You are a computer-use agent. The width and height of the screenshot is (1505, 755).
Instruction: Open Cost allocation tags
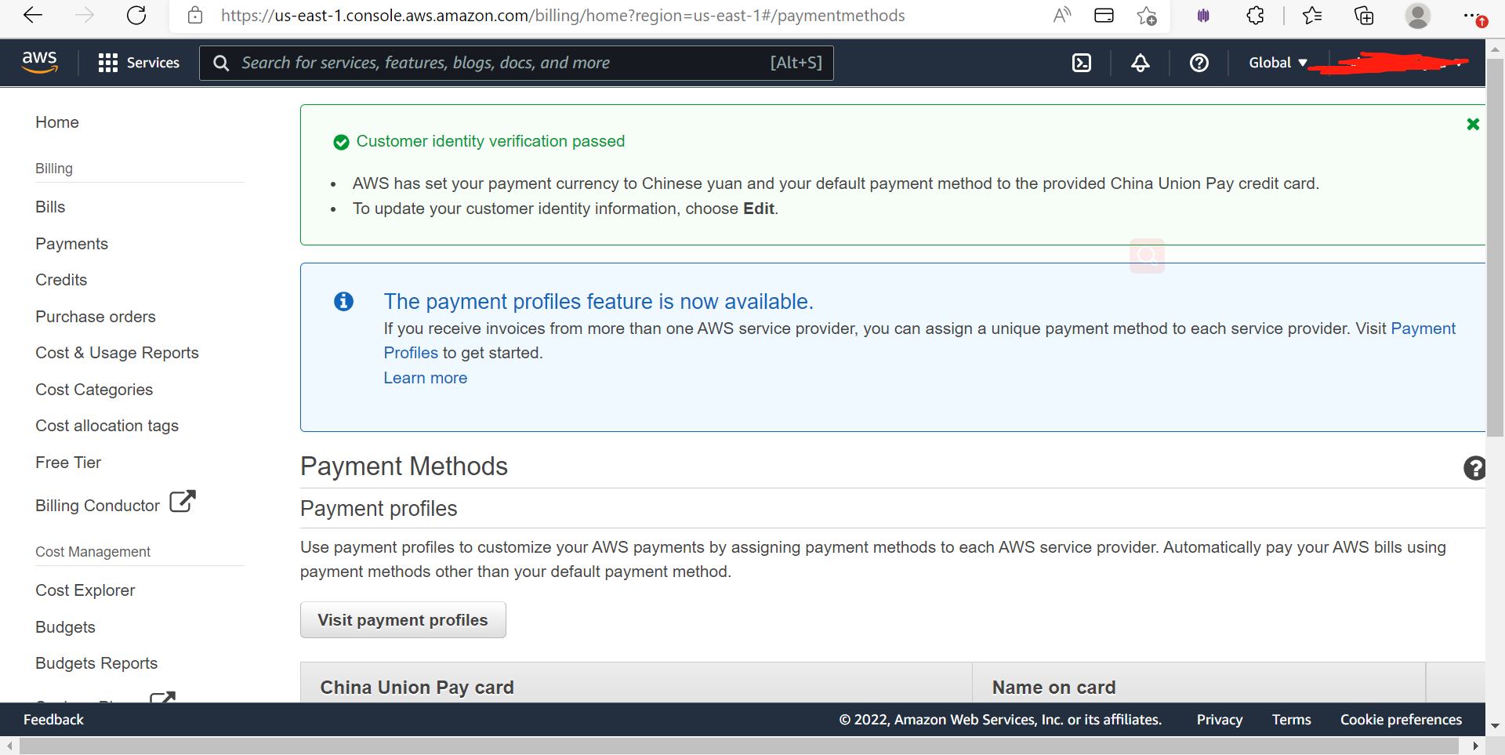tap(107, 426)
